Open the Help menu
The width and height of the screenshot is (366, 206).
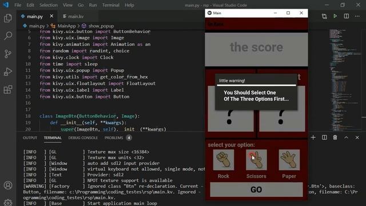point(129,5)
